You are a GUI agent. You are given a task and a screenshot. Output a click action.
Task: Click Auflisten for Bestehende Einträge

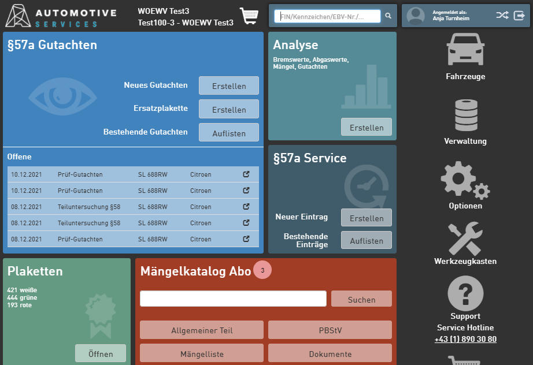[x=367, y=241]
